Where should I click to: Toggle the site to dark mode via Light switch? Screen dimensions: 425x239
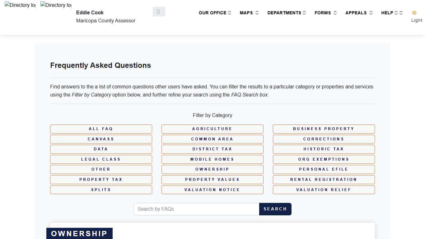point(417,20)
